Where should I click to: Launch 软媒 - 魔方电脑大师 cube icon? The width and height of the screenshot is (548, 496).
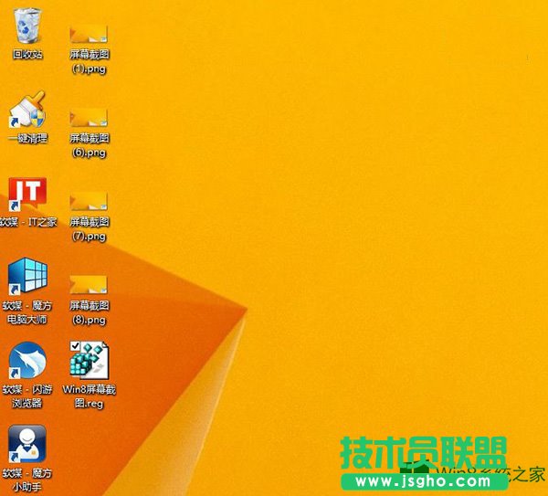(27, 276)
